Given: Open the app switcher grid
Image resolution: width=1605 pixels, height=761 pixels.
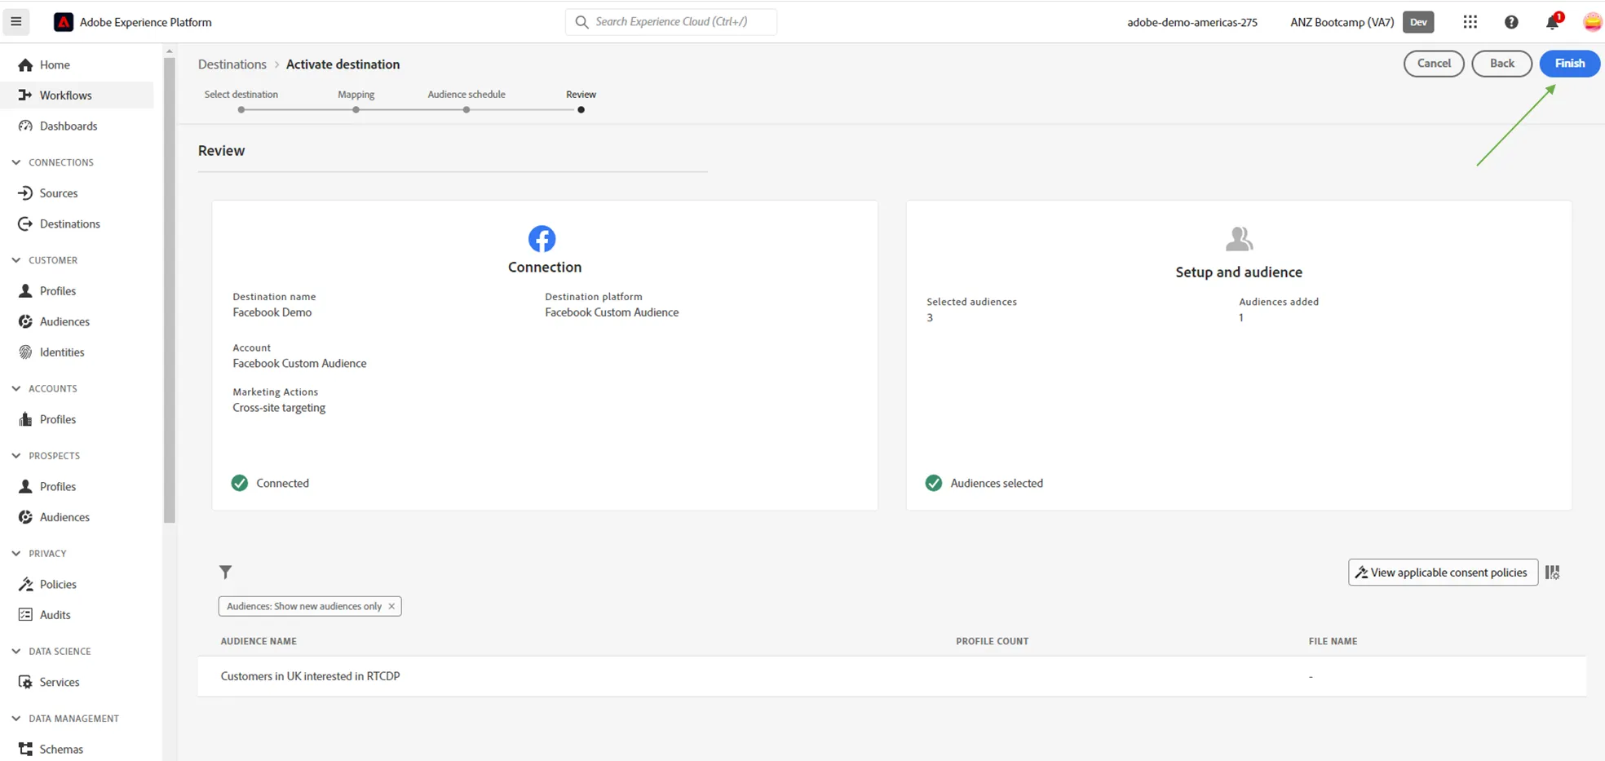Looking at the screenshot, I should tap(1470, 22).
